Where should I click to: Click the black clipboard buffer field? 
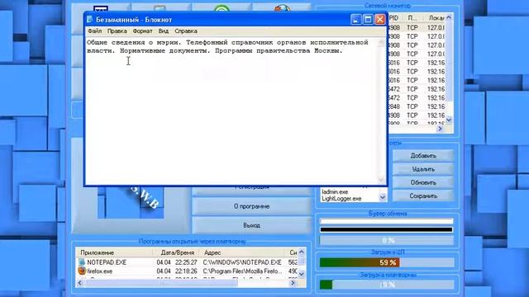[x=386, y=229]
